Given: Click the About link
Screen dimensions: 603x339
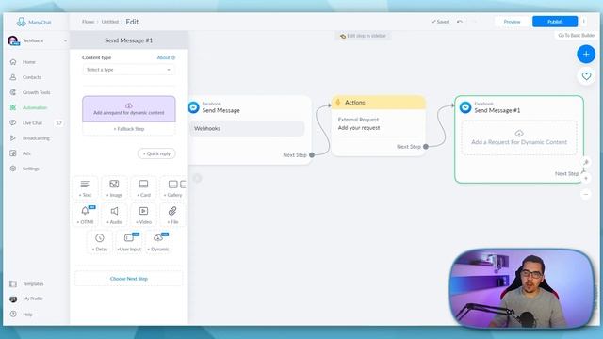Looking at the screenshot, I should click(x=166, y=57).
